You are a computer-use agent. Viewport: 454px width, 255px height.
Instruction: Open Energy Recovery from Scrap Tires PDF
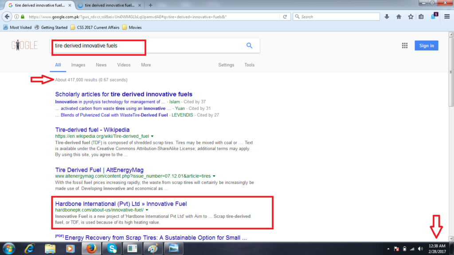[x=156, y=238]
